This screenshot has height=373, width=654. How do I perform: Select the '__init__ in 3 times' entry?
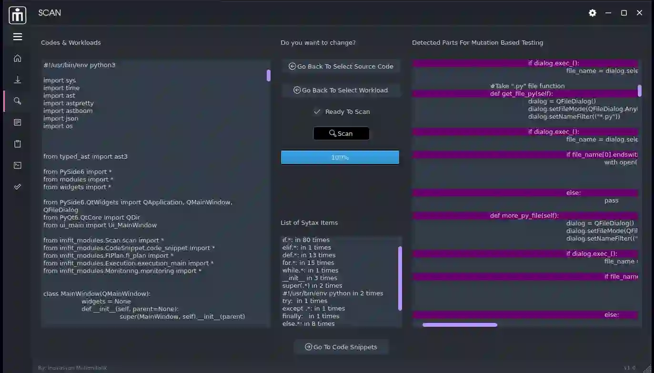coord(310,278)
